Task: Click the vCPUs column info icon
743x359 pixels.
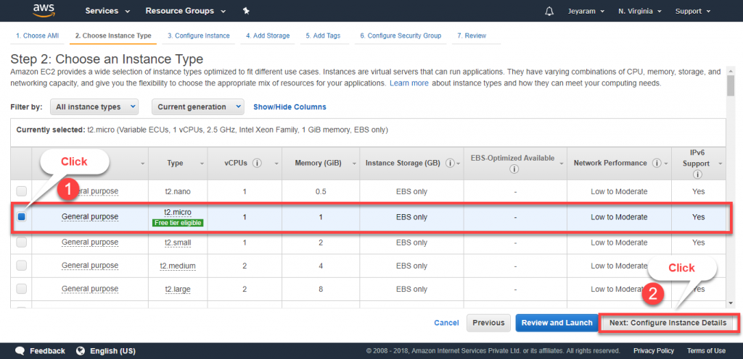Action: [258, 163]
